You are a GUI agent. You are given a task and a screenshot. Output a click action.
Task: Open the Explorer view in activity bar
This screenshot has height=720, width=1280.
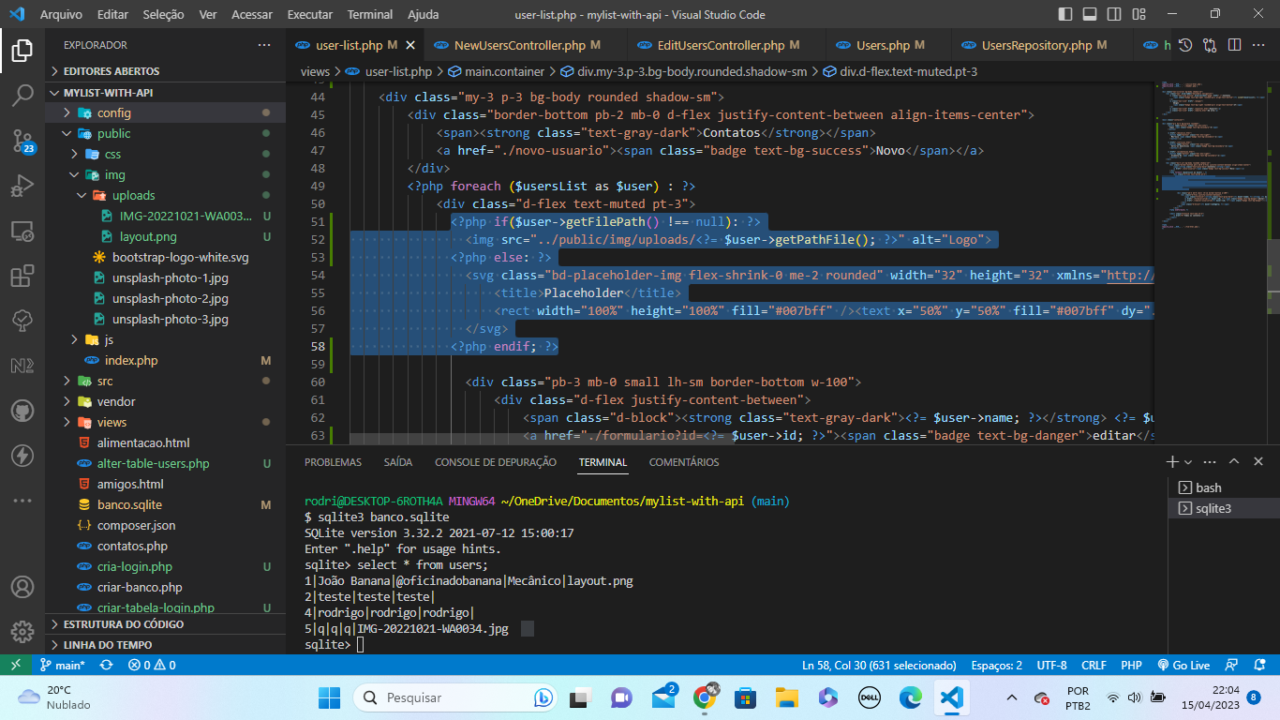(22, 51)
